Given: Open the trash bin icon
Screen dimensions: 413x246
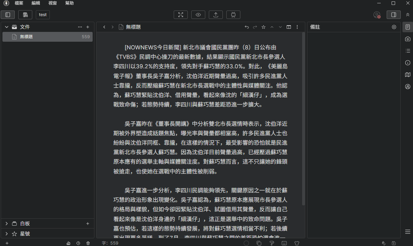Looking at the screenshot, I should pyautogui.click(x=88, y=243).
